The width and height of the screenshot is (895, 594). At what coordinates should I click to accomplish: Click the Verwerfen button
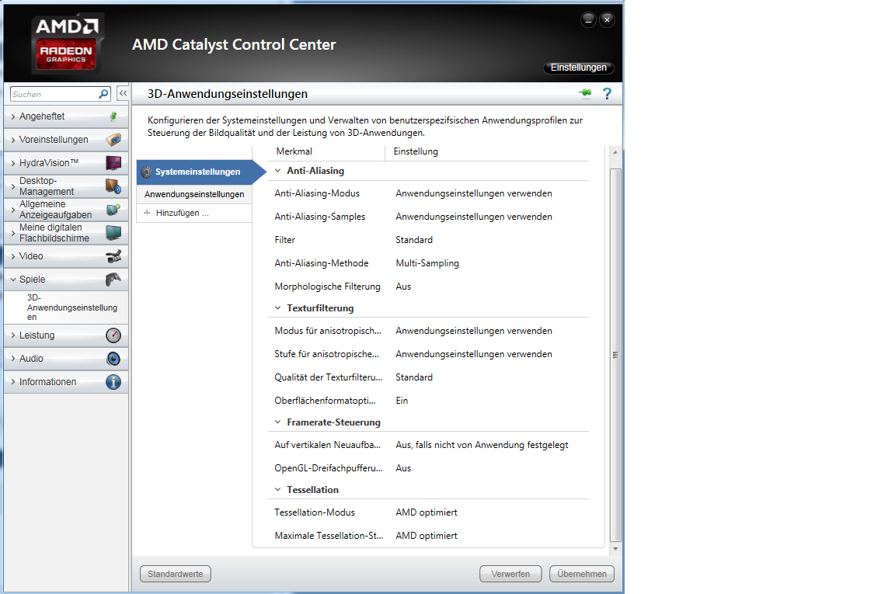point(510,574)
